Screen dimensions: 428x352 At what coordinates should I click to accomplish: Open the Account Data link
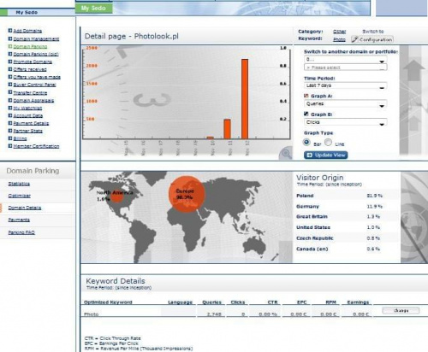[28, 115]
